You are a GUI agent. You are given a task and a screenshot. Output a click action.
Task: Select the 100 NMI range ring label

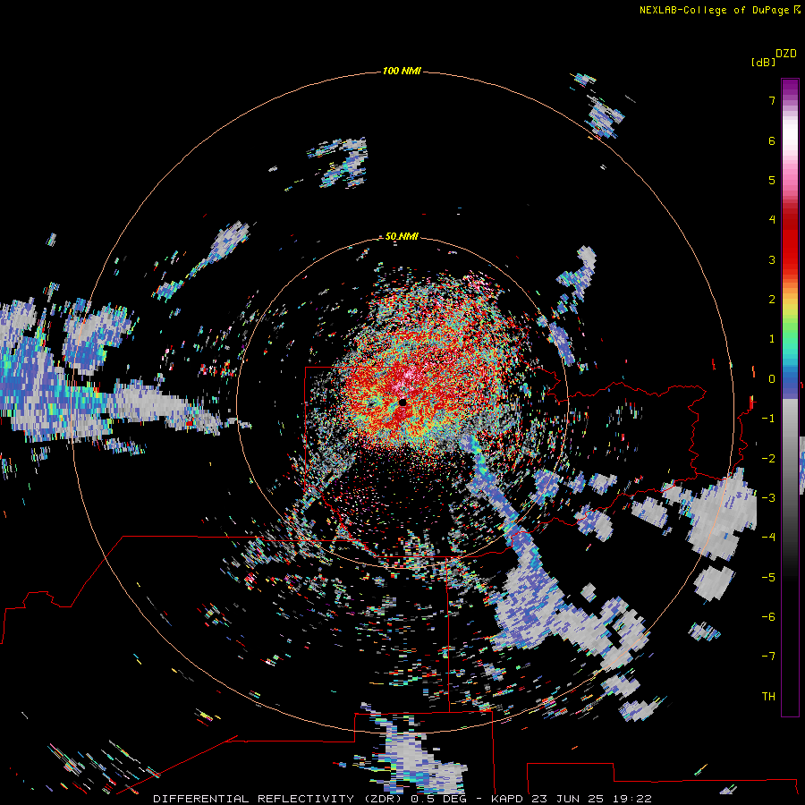(x=402, y=71)
